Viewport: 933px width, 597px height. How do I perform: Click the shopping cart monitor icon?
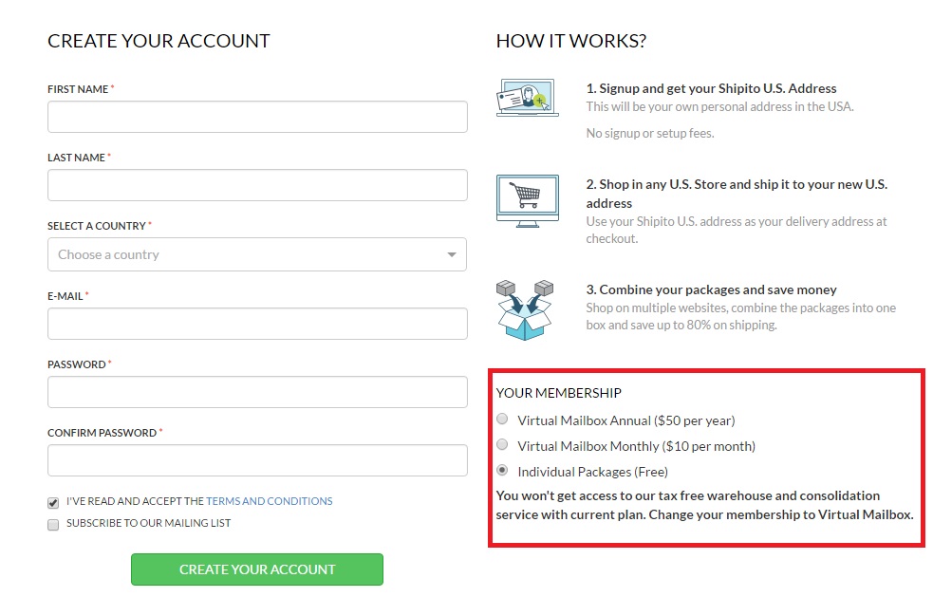click(x=527, y=201)
